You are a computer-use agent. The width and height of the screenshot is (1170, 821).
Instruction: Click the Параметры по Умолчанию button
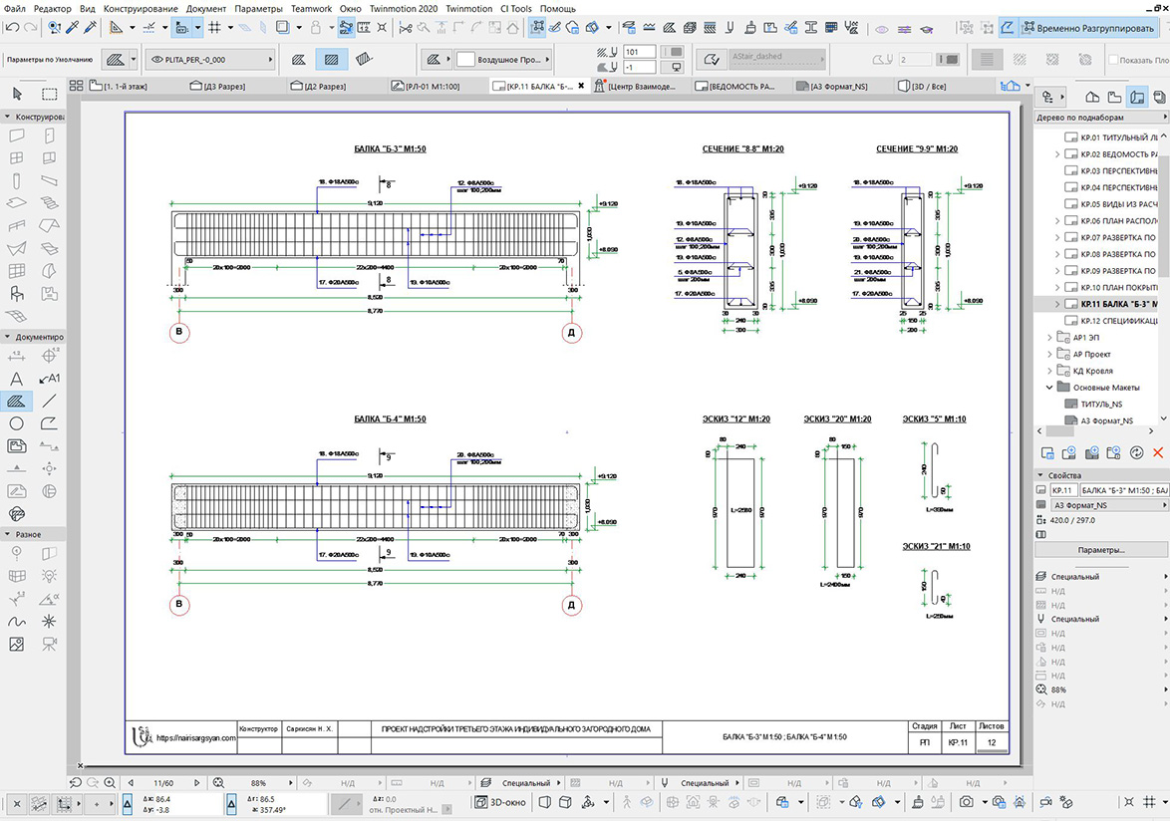(x=49, y=60)
